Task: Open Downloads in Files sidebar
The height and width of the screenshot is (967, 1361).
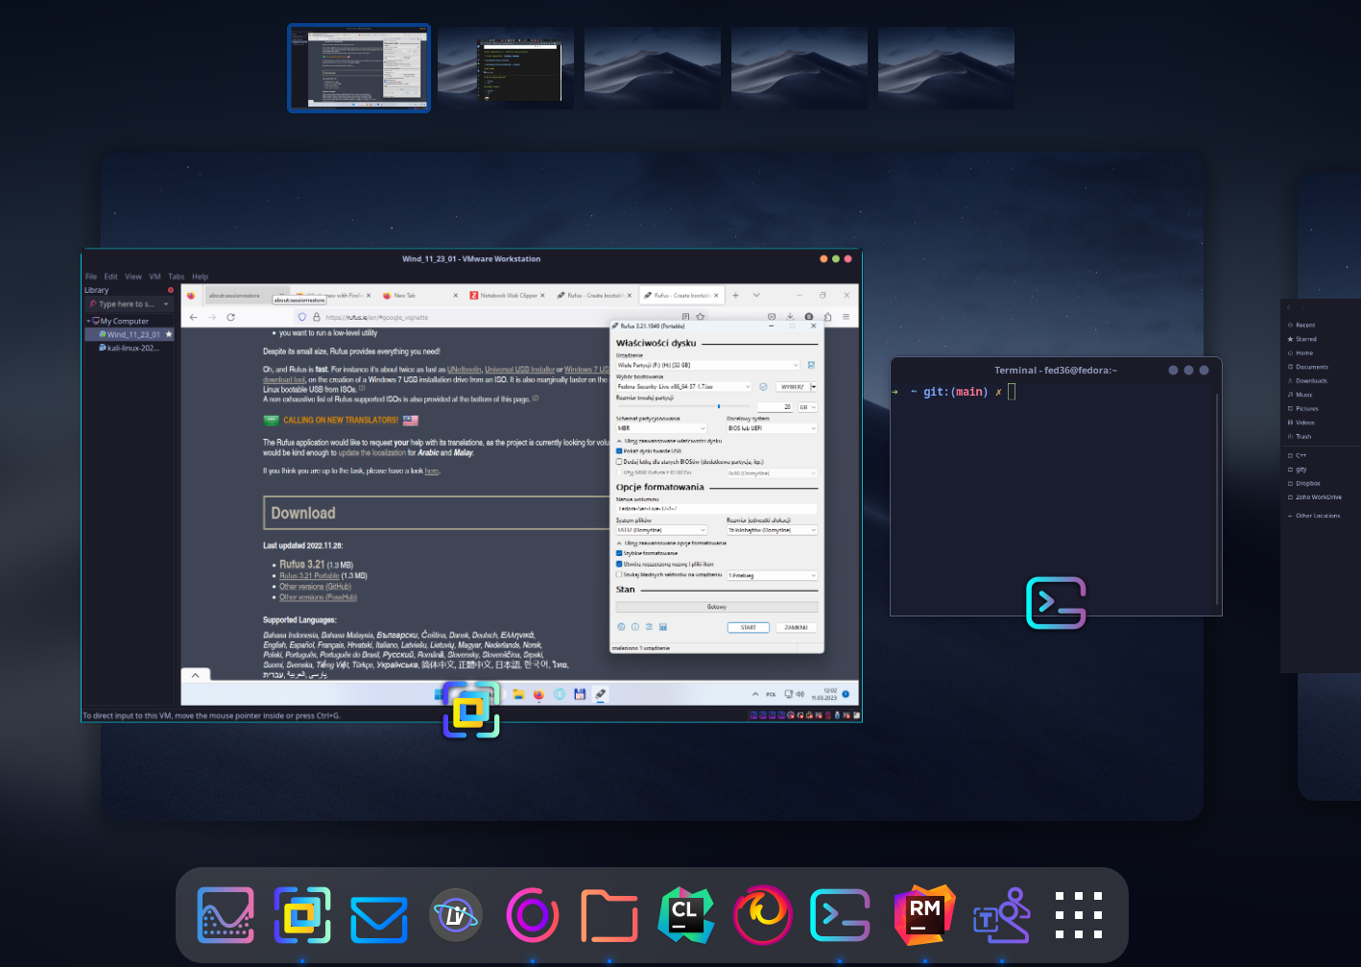Action: point(1311,380)
